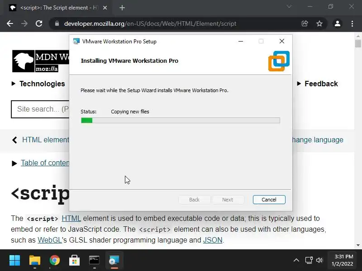Follow the WebGL link
Screen dimensions: 362x271
[50, 240]
